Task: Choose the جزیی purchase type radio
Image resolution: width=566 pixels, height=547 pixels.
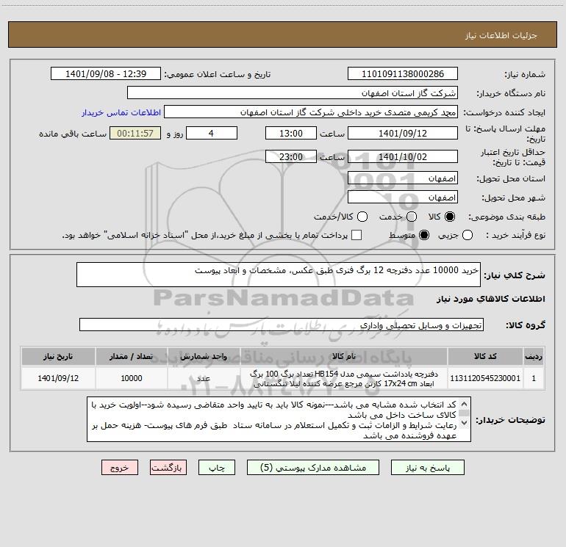Action: pyautogui.click(x=468, y=235)
